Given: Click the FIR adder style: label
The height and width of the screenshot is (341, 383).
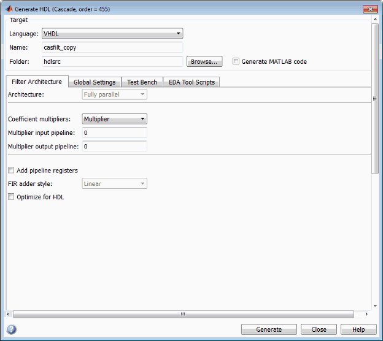Looking at the screenshot, I should click(x=30, y=183).
